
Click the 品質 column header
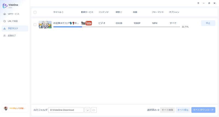135,12
